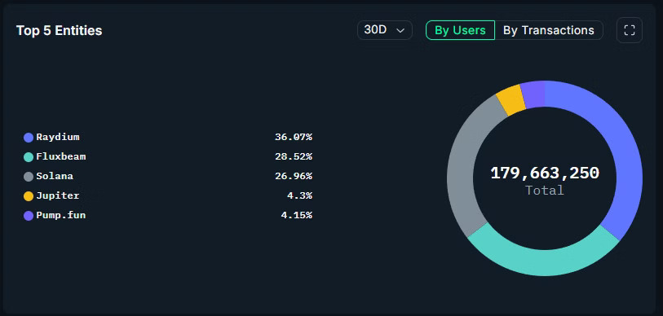Viewport: 663px width, 316px height.
Task: Click the Solana gray legend dot
Action: click(29, 177)
